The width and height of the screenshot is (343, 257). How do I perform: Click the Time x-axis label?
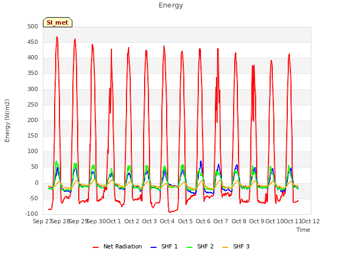pyautogui.click(x=303, y=230)
